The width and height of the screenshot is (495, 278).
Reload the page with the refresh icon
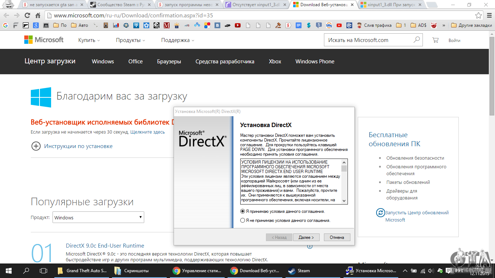point(27,16)
